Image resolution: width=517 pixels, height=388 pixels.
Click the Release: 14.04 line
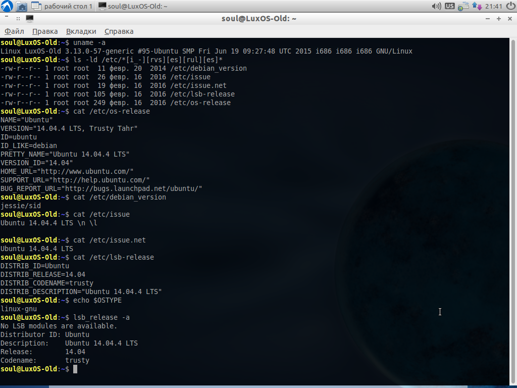(43, 352)
